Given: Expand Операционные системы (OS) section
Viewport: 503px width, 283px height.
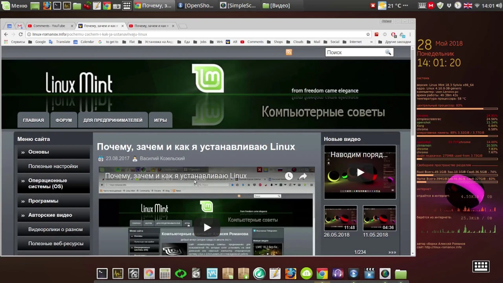Looking at the screenshot, I should tap(53, 184).
